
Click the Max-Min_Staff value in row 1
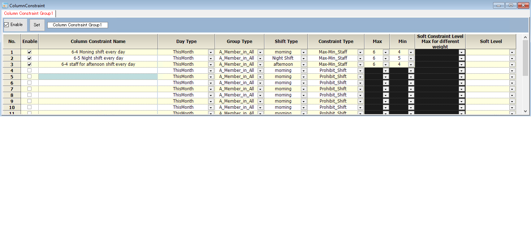(333, 52)
